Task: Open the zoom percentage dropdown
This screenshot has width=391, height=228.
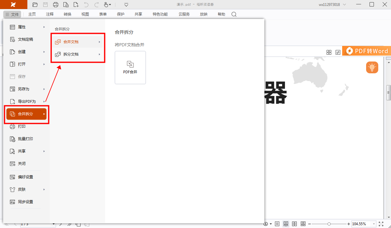Action: click(x=373, y=224)
